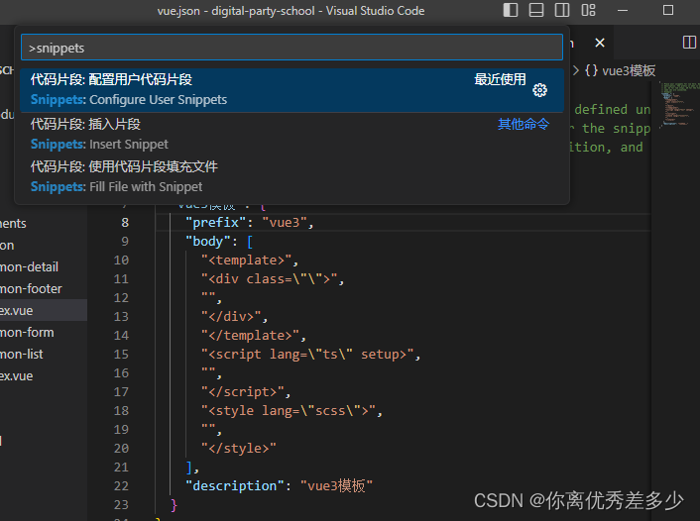700x521 pixels.
Task: Click 其他命令 label in command list
Action: (x=524, y=124)
